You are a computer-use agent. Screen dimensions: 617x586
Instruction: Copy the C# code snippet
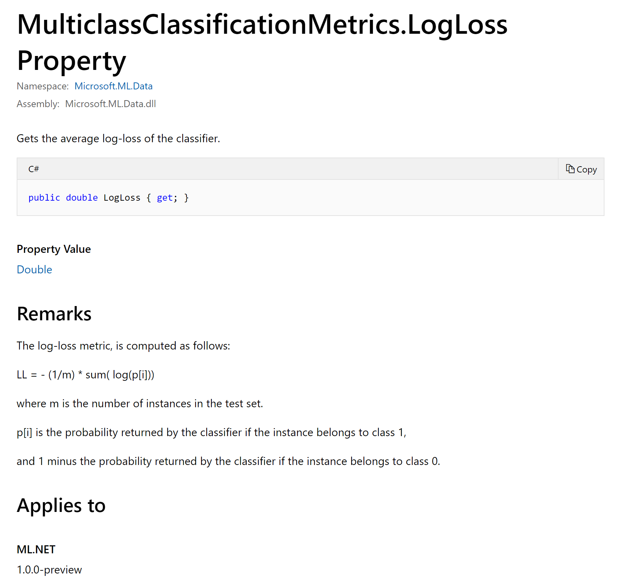point(581,169)
